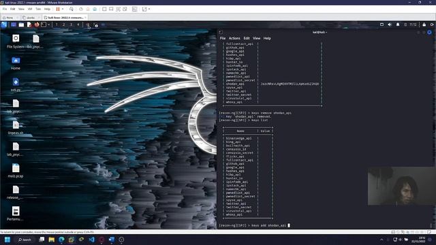Open VMware View menu
436x245 pixels.
point(21,9)
